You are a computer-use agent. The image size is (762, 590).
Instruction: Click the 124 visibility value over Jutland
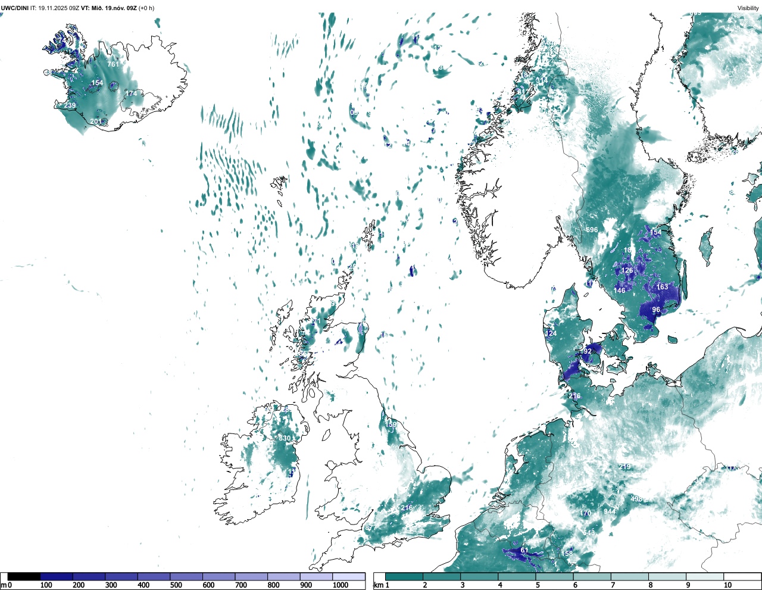[x=551, y=333]
